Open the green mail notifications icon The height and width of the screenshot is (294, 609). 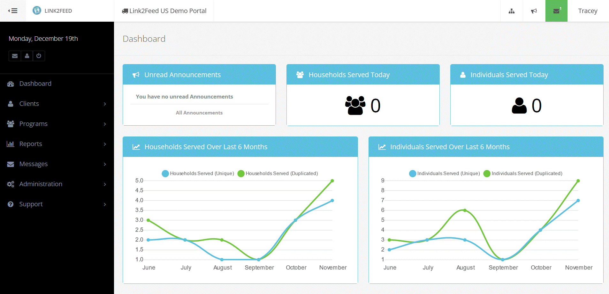pos(556,11)
